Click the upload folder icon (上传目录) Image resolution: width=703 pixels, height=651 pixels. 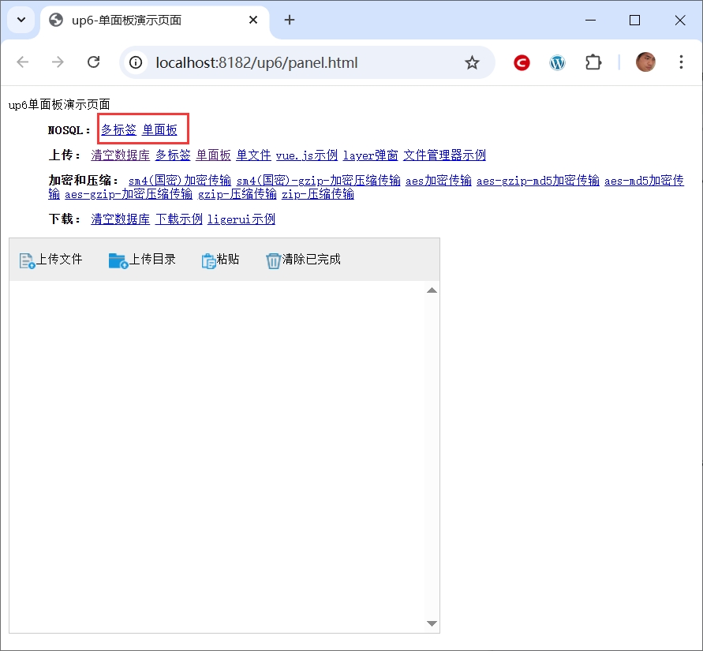point(118,260)
